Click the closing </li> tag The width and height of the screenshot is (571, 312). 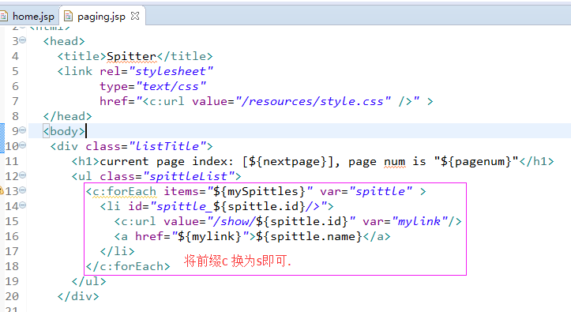pyautogui.click(x=117, y=251)
